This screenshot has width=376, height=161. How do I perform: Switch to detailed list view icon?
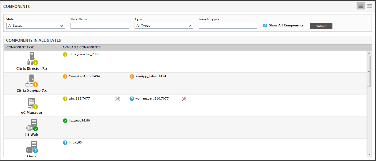tap(361, 6)
